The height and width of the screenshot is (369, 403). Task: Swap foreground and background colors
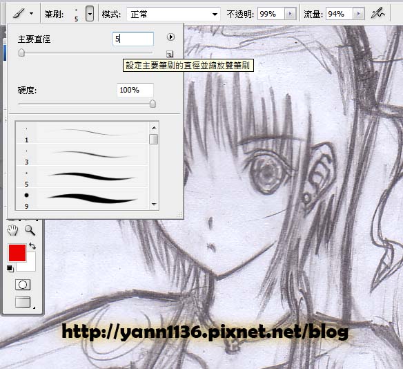coord(32,246)
